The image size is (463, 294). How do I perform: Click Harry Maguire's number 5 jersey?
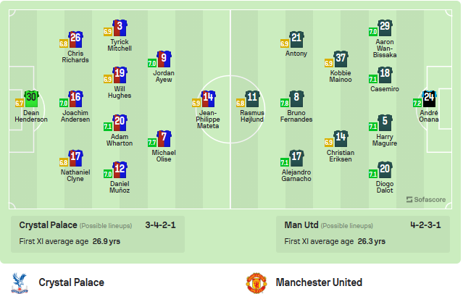(x=385, y=123)
